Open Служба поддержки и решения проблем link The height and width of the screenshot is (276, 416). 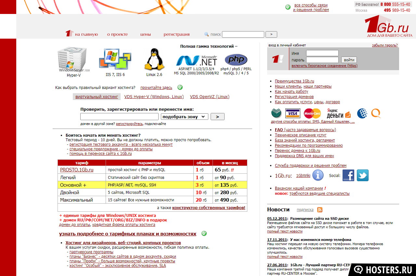(x=311, y=166)
